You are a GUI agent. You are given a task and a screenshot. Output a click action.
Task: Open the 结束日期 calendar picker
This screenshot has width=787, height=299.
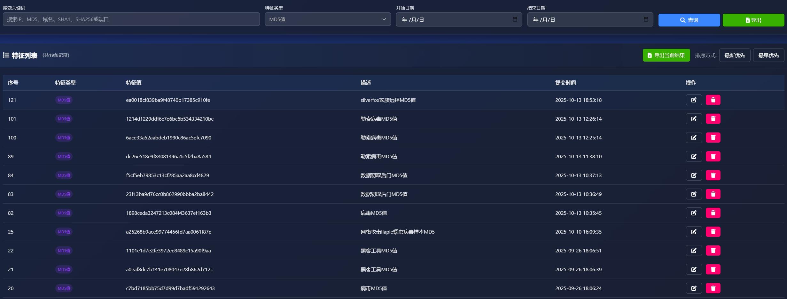[646, 19]
